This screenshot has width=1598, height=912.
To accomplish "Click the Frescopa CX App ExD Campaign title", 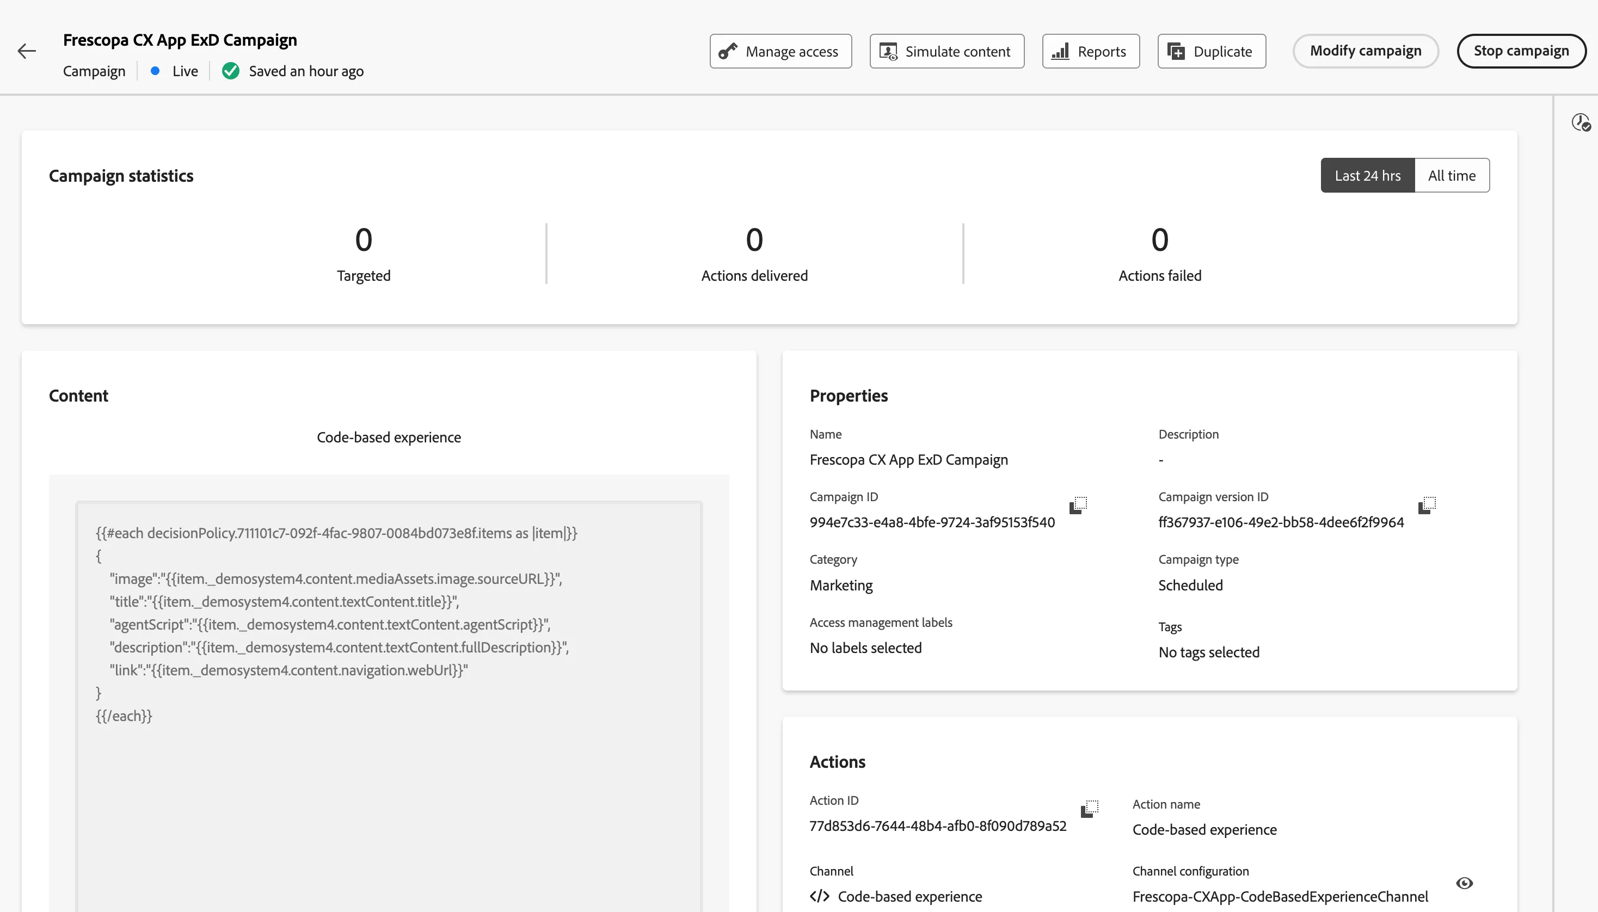I will pos(180,40).
